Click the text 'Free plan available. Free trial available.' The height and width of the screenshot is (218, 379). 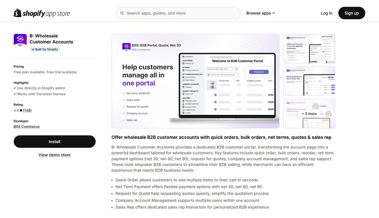[x=46, y=72]
